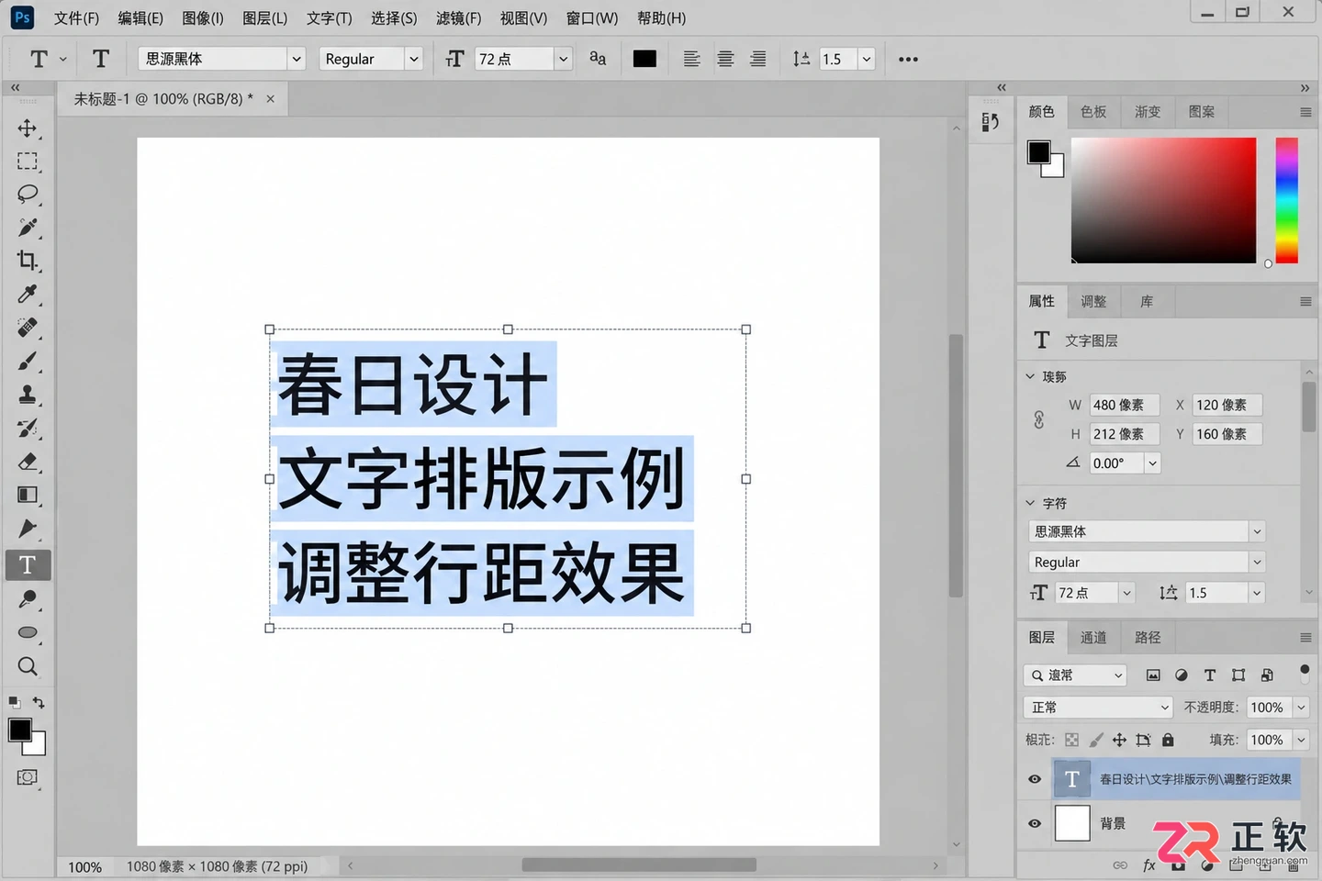1322x881 pixels.
Task: Open the 图层(L) menu
Action: point(264,18)
